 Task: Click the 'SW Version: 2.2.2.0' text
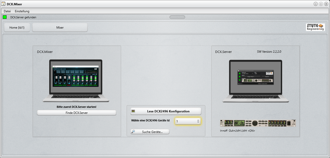click(269, 52)
